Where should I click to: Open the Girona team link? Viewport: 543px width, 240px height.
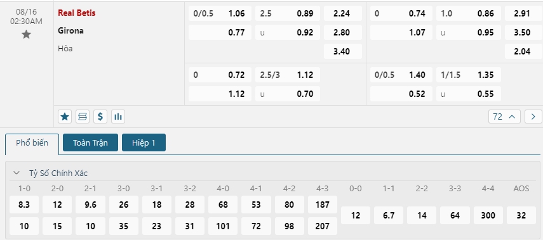[70, 31]
